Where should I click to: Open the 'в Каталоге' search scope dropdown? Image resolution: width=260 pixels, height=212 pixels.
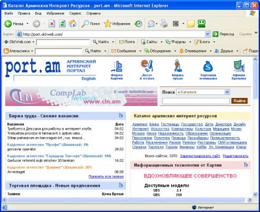(x=227, y=92)
